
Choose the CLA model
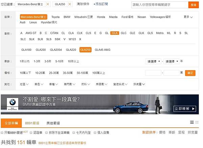71,33
